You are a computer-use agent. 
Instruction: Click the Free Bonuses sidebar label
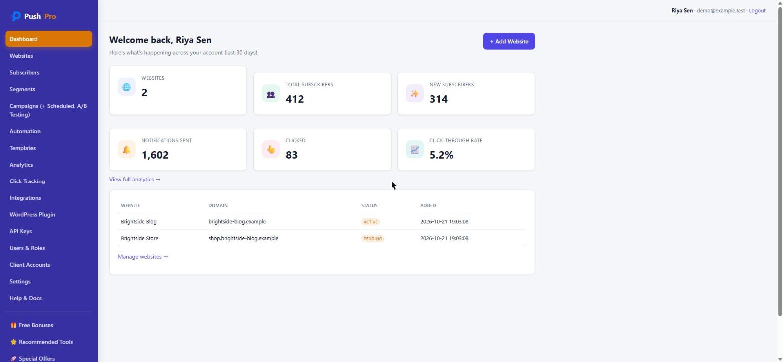click(x=36, y=325)
